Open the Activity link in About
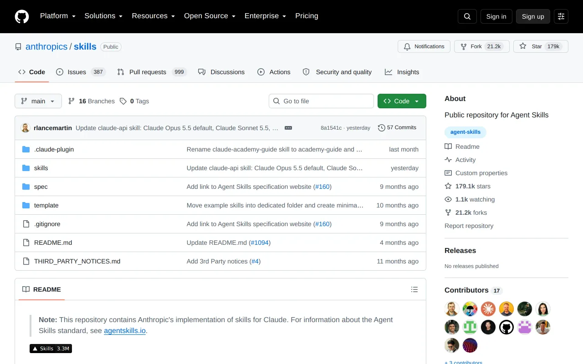This screenshot has height=364, width=583. coord(460,160)
